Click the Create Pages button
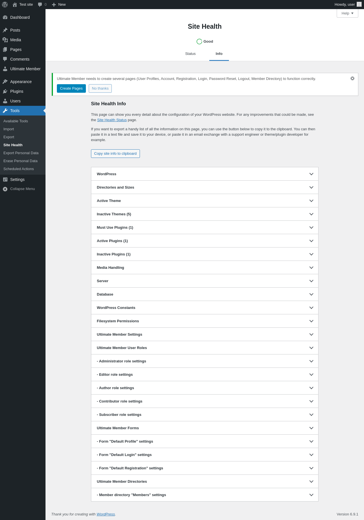Screen dimensions: 364x520 (x=71, y=88)
